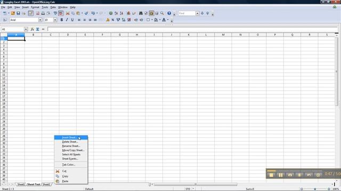The image size is (341, 191).
Task: Click the Open file icon
Action: pos(13,13)
